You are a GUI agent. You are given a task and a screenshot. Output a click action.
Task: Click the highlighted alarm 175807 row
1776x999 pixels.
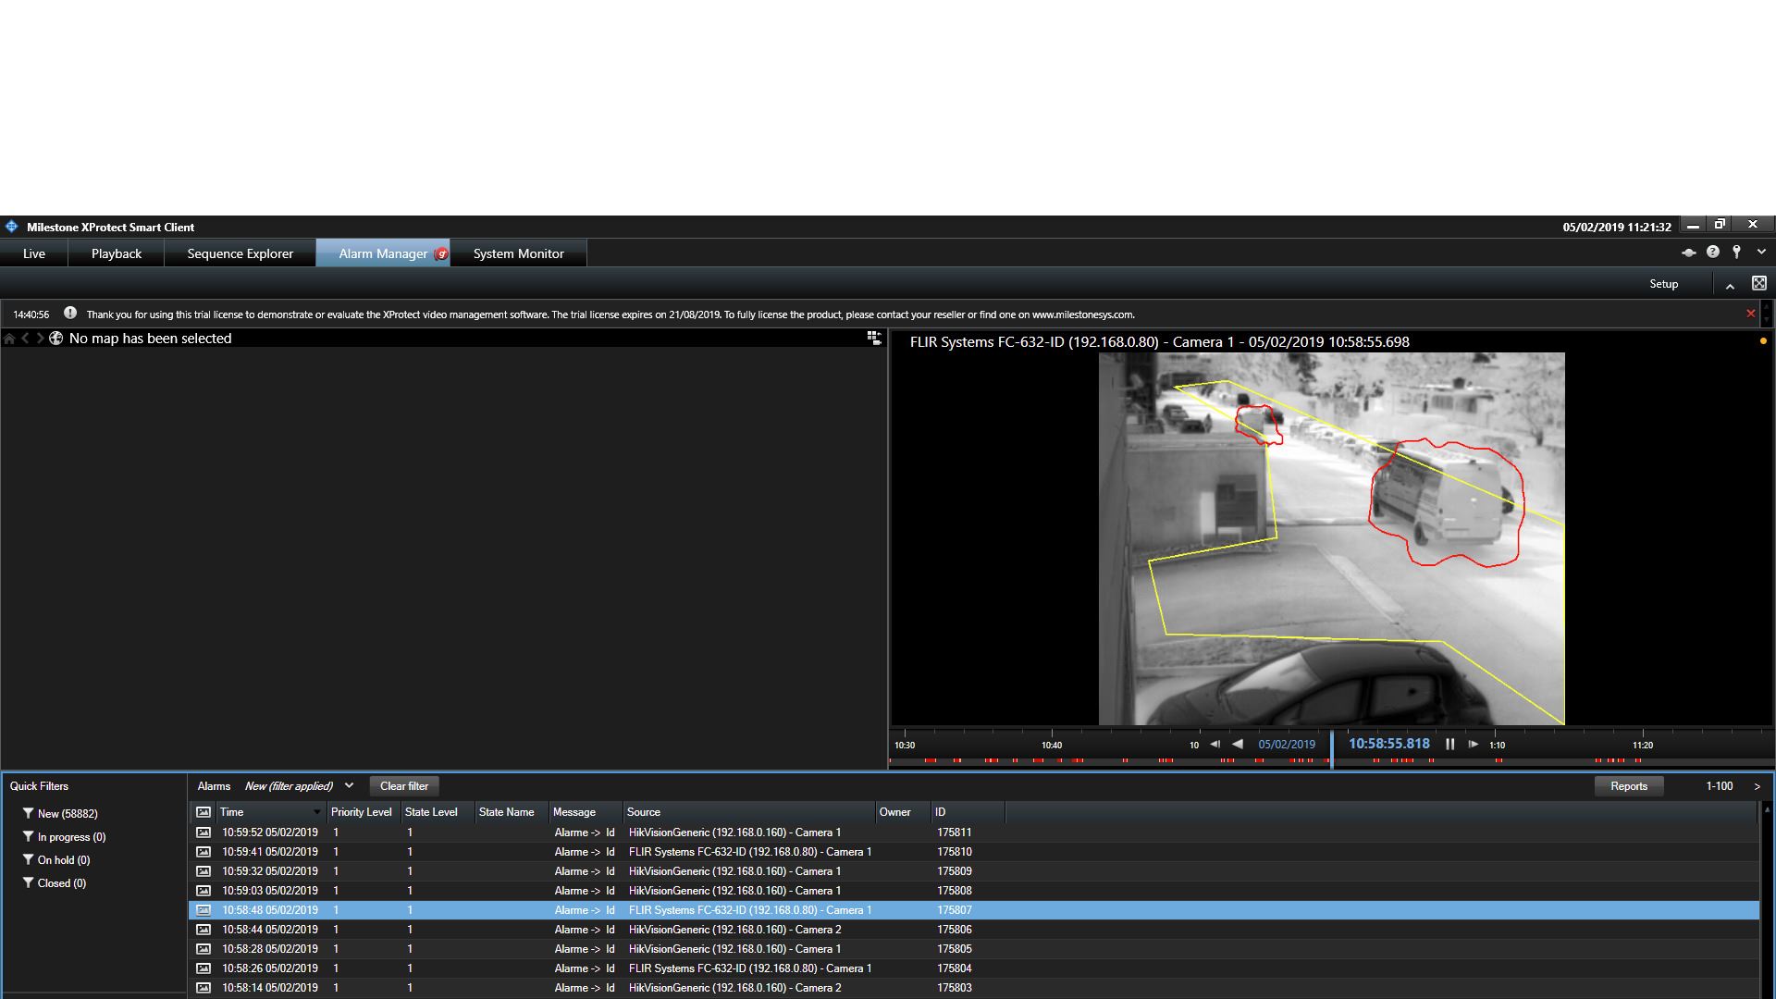(x=973, y=910)
